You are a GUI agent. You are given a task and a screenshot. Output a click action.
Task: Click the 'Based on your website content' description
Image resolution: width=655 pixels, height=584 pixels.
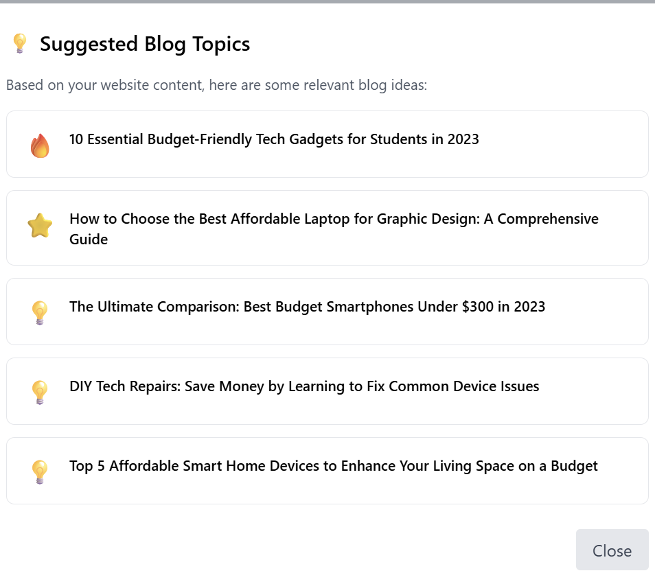[216, 86]
